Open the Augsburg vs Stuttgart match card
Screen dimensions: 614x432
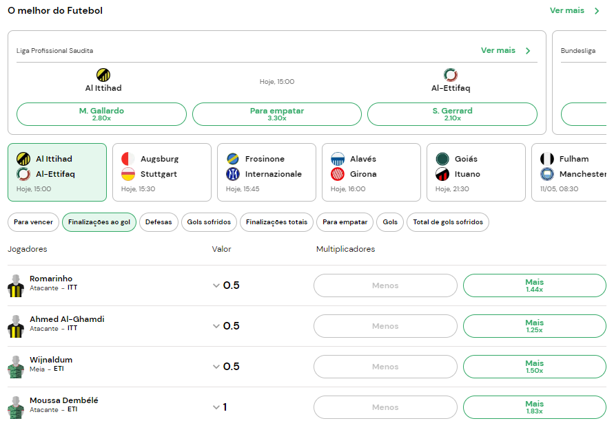tap(161, 172)
